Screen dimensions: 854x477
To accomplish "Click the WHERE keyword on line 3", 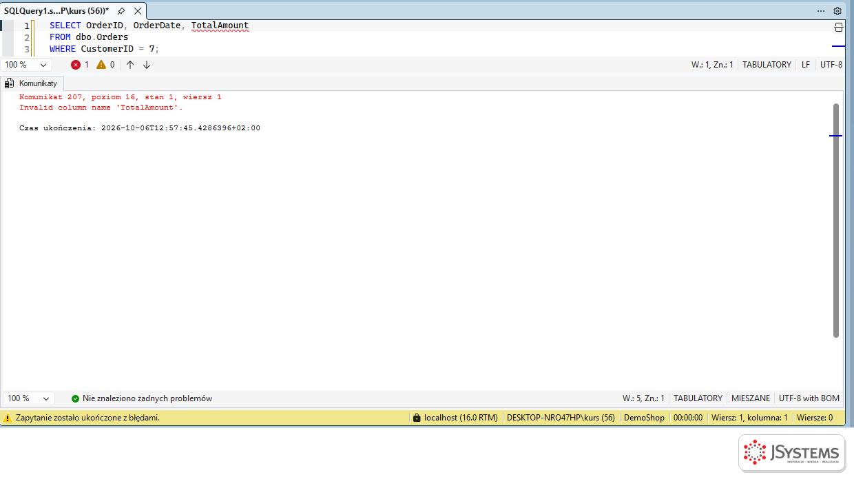I will (x=63, y=49).
